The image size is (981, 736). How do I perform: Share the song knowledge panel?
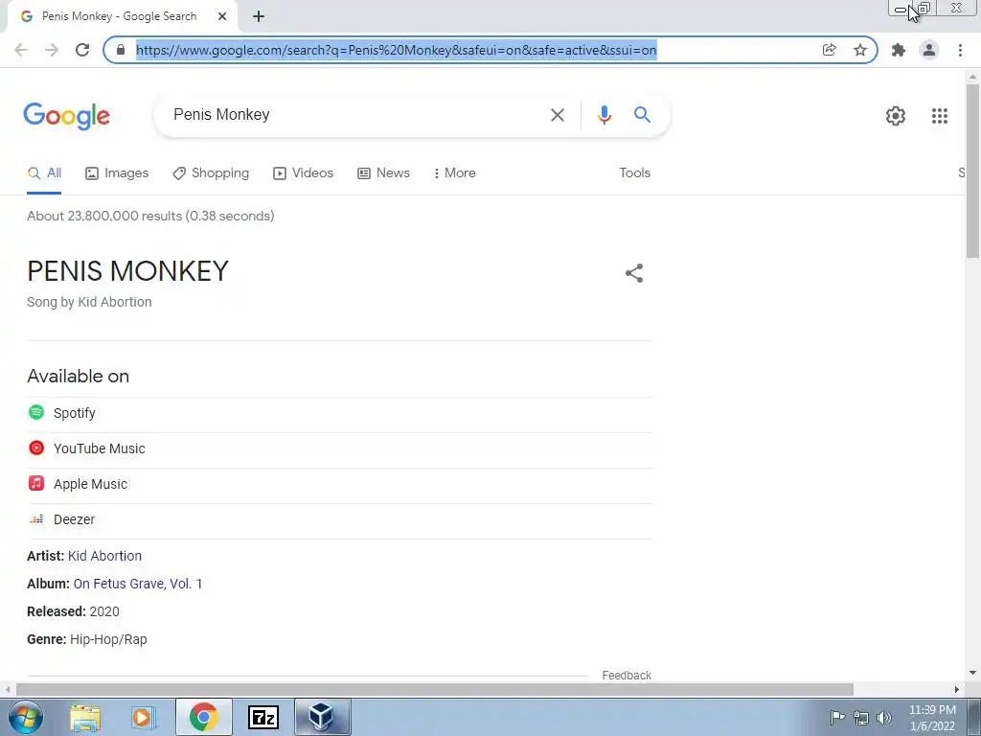coord(634,273)
